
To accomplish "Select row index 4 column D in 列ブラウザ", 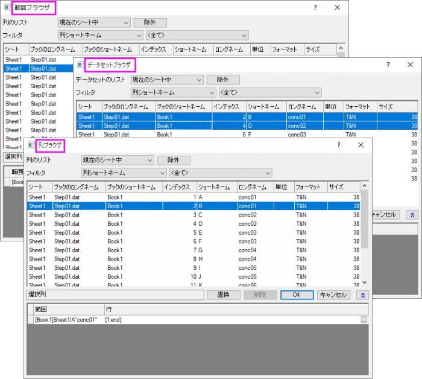I will tap(194, 224).
